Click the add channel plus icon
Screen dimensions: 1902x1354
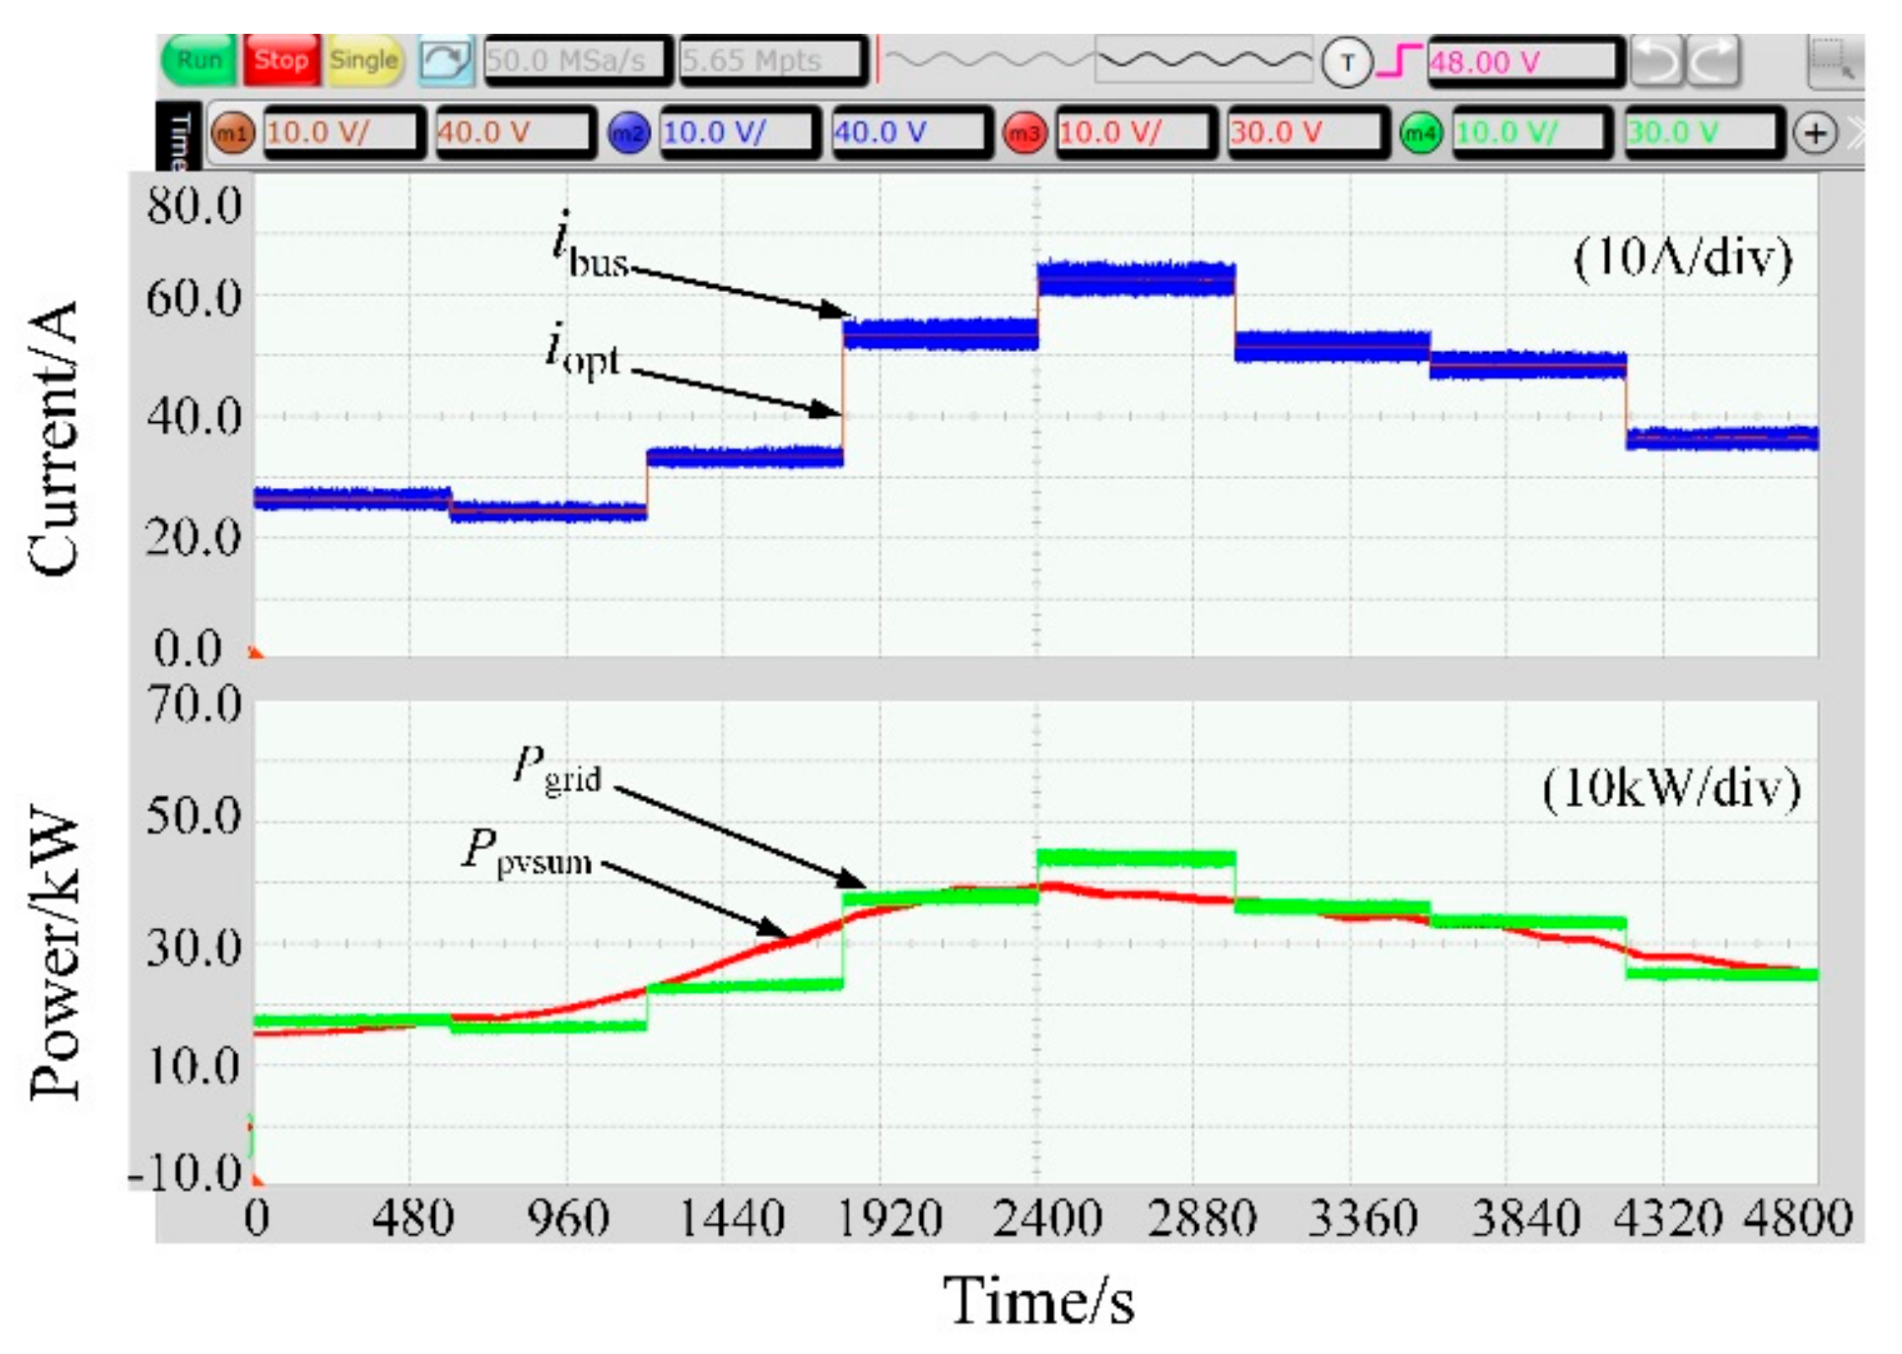[1814, 133]
